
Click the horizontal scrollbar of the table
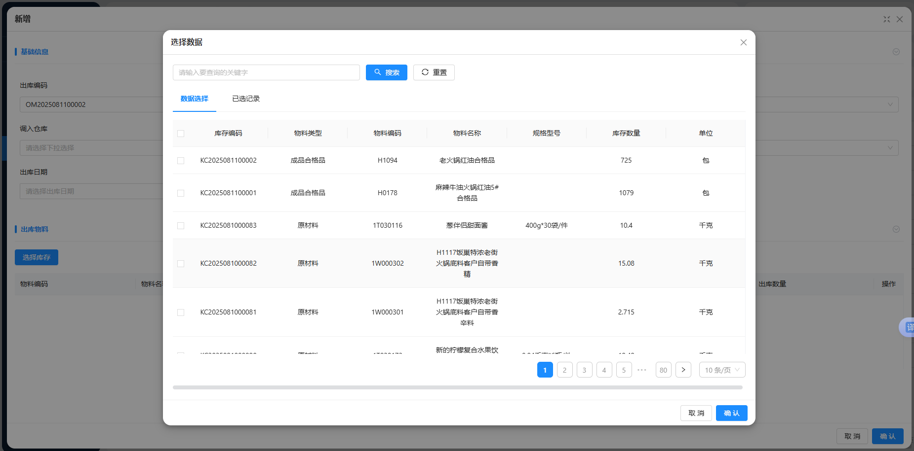pos(458,387)
